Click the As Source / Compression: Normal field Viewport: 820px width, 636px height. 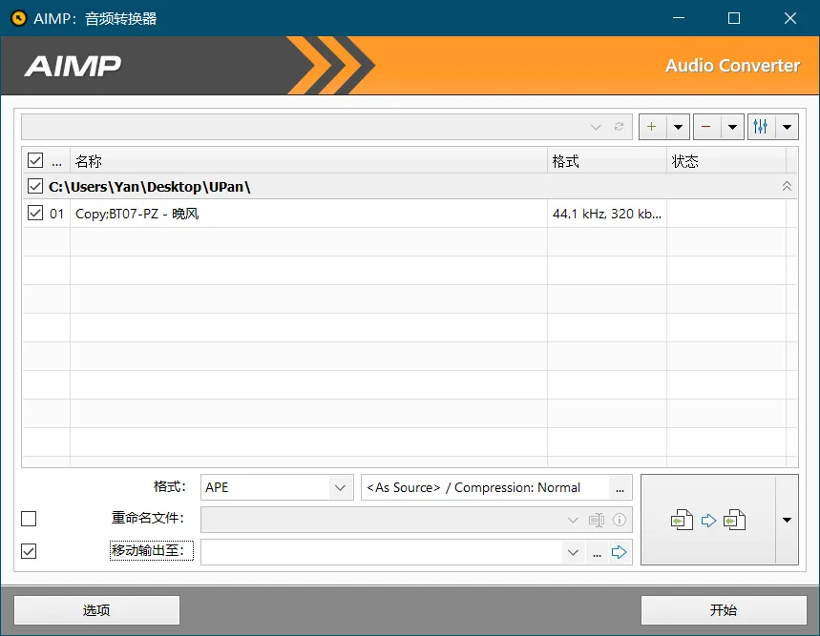485,487
